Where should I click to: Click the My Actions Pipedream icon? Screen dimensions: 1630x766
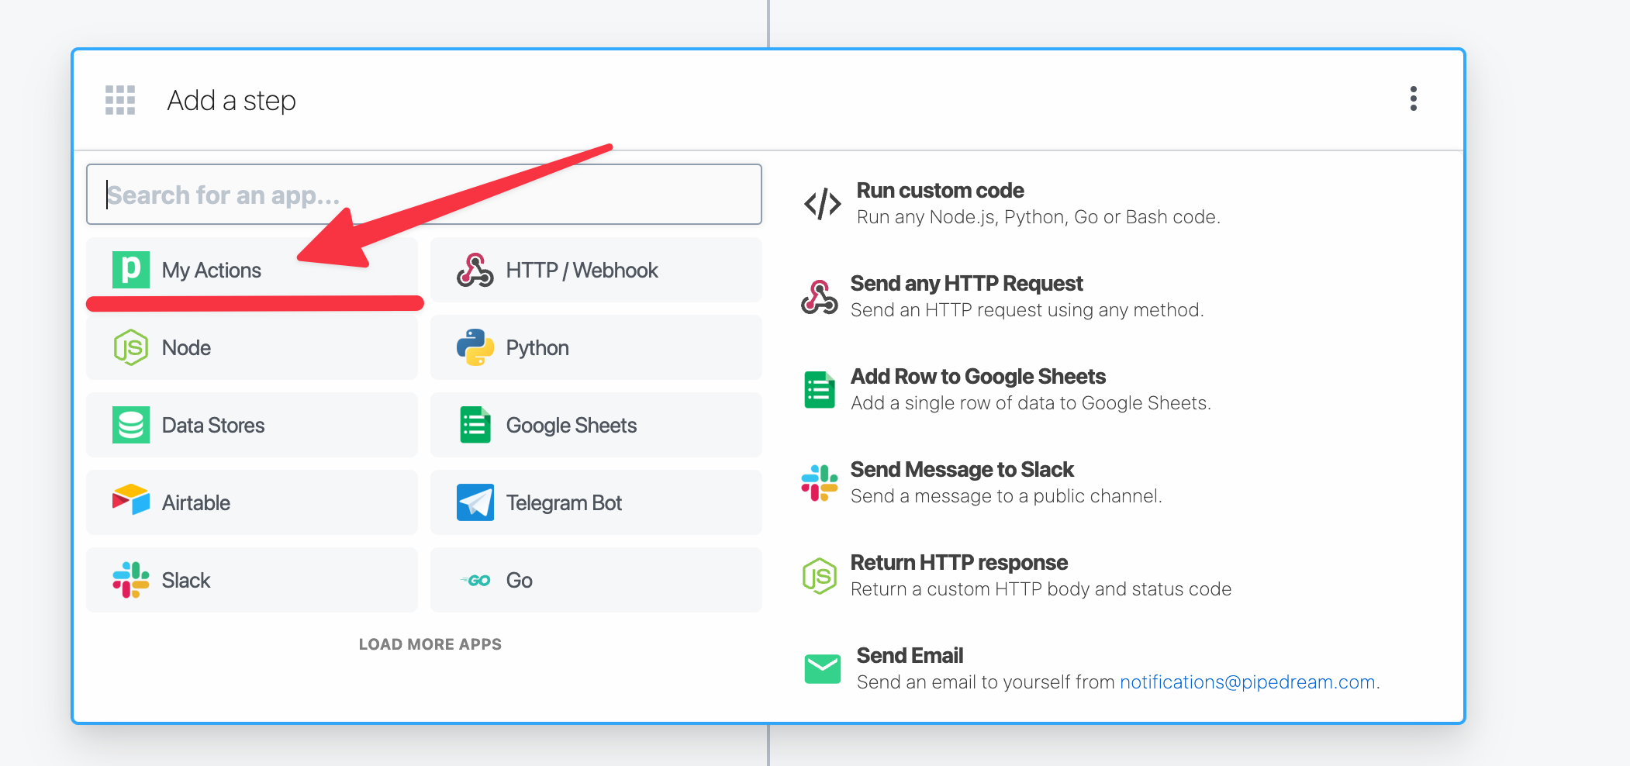[131, 270]
